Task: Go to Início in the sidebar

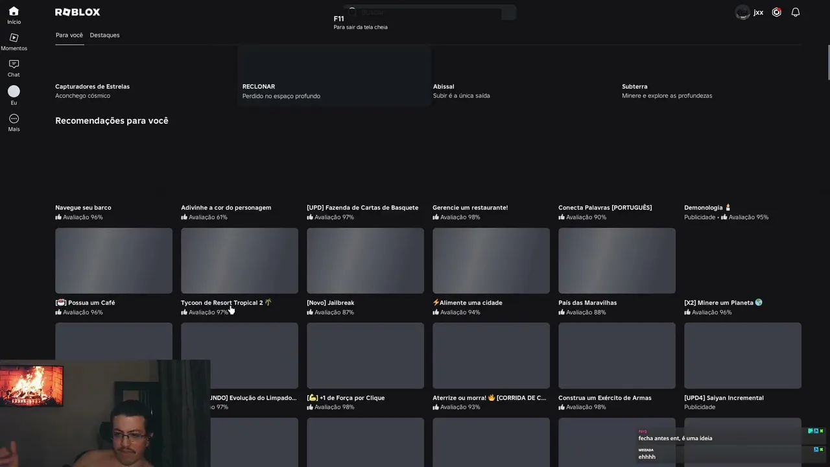Action: pos(14,15)
